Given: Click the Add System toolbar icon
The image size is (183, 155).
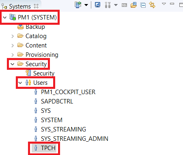Looking at the screenshot, I should pyautogui.click(x=78, y=5).
